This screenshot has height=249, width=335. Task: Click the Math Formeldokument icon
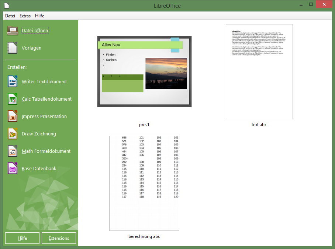(x=13, y=151)
